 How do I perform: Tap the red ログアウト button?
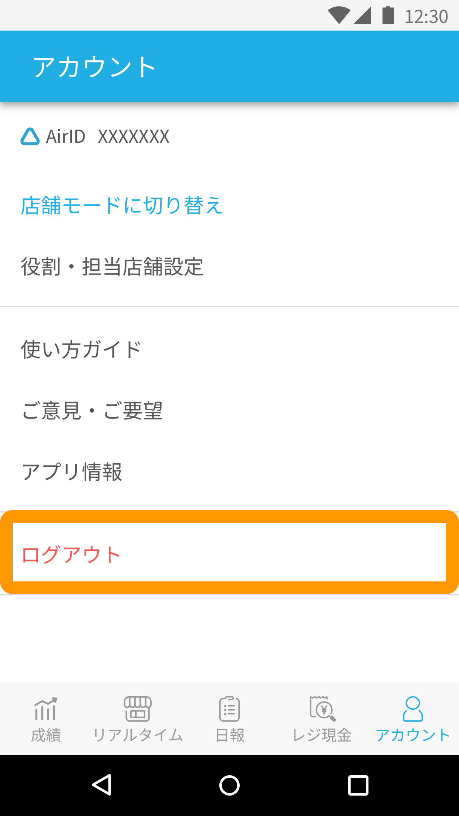pyautogui.click(x=229, y=552)
